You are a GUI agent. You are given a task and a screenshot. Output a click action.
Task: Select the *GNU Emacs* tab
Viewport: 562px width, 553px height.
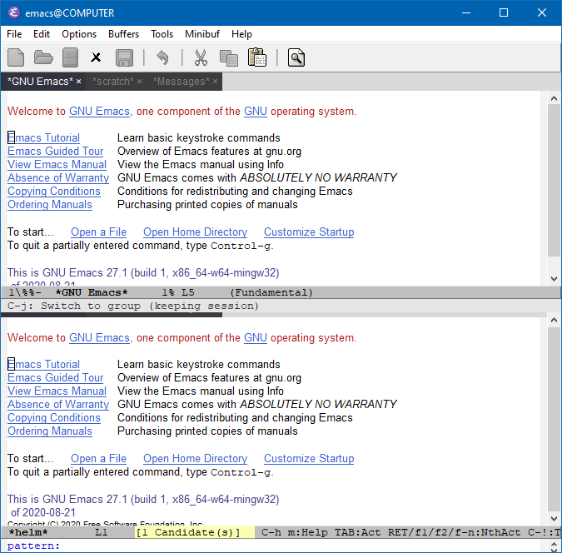[40, 82]
